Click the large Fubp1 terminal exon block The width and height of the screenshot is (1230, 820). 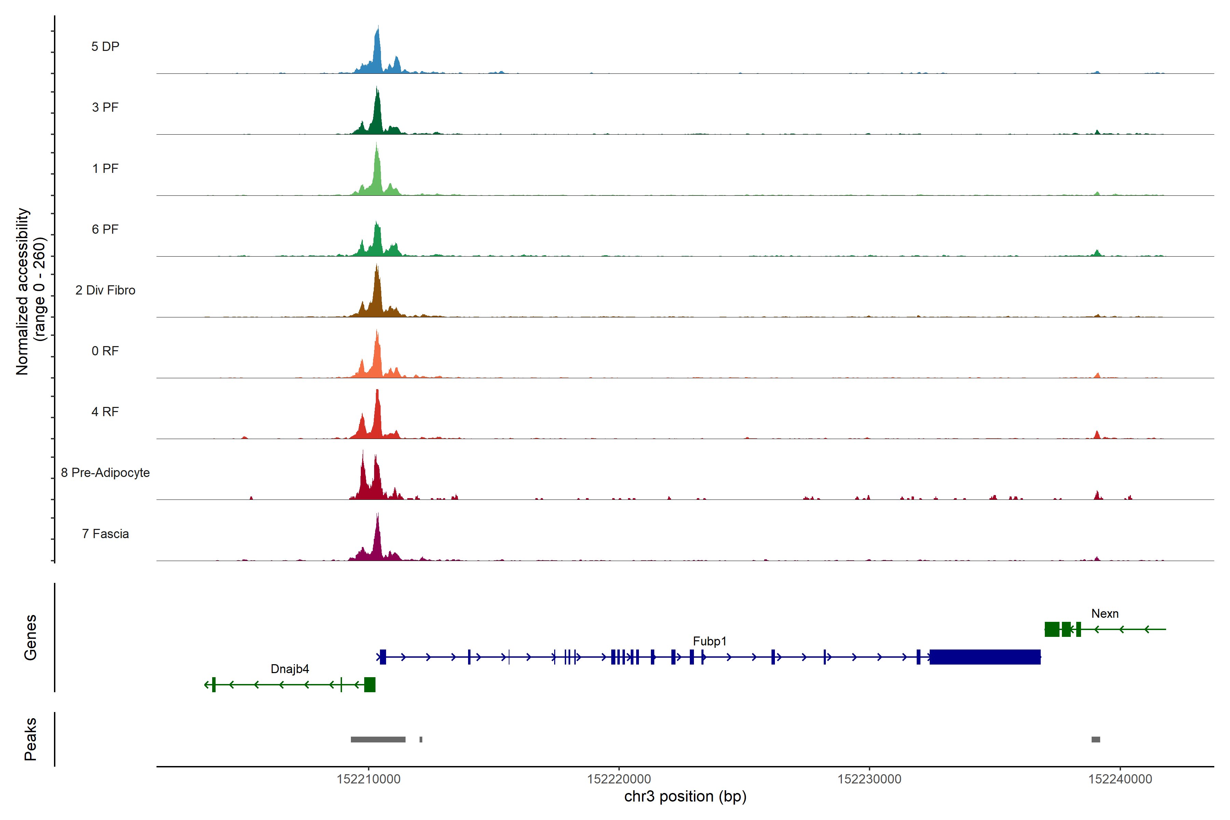(985, 657)
